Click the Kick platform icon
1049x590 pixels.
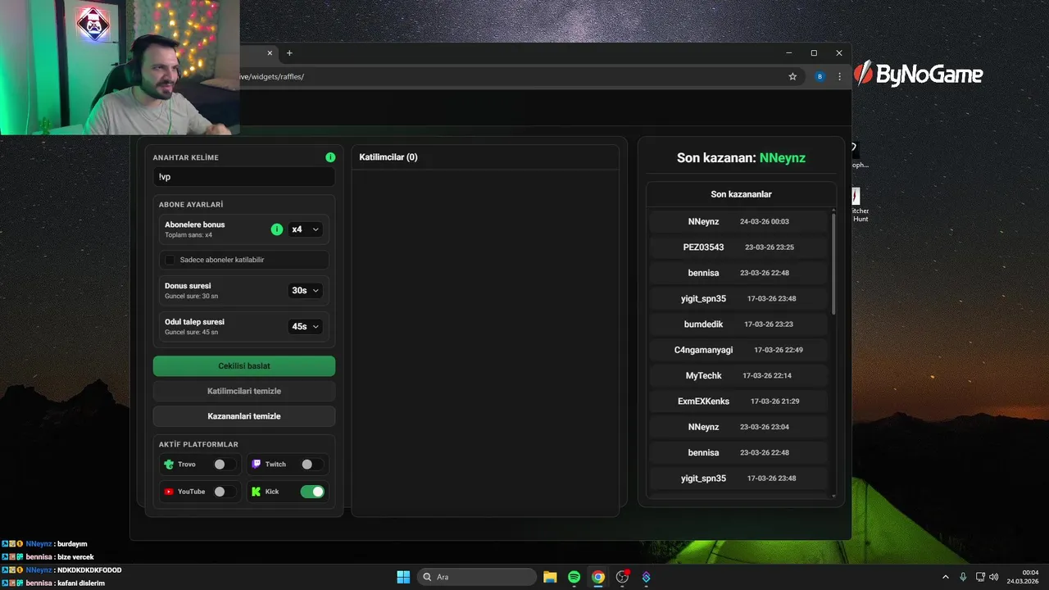pos(257,492)
